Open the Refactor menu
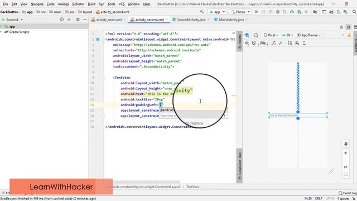 pos(78,4)
